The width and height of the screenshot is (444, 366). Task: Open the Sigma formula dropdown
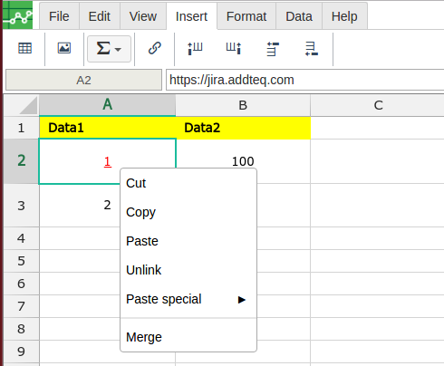[x=109, y=49]
